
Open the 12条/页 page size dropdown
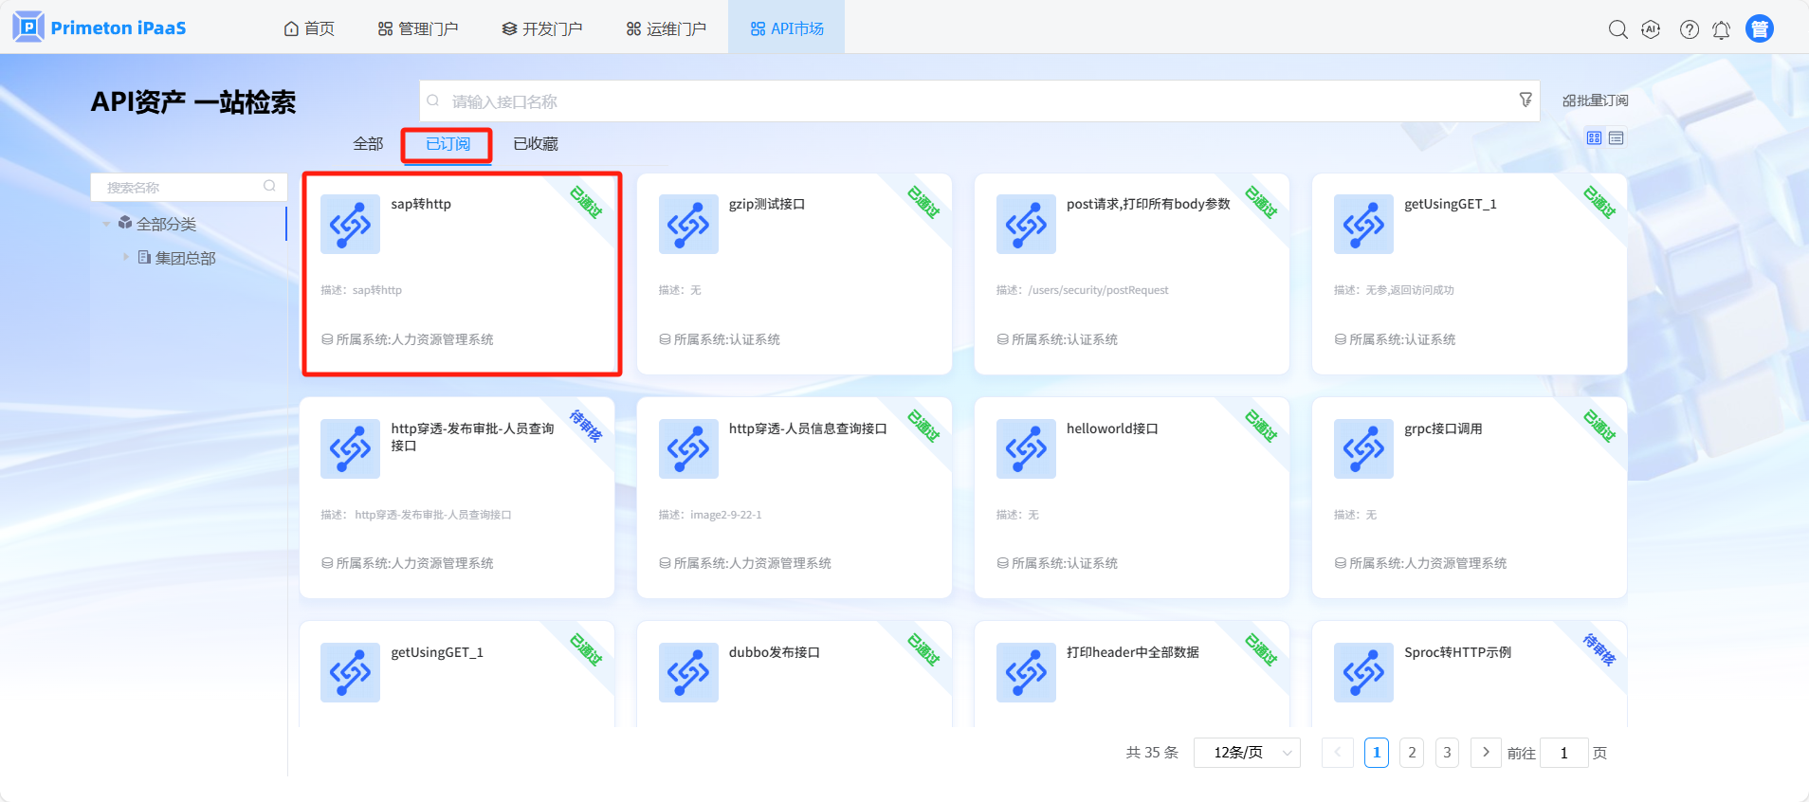click(x=1247, y=753)
